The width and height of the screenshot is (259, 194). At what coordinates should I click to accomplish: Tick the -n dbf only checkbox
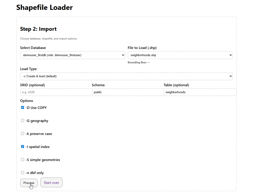pos(23,173)
